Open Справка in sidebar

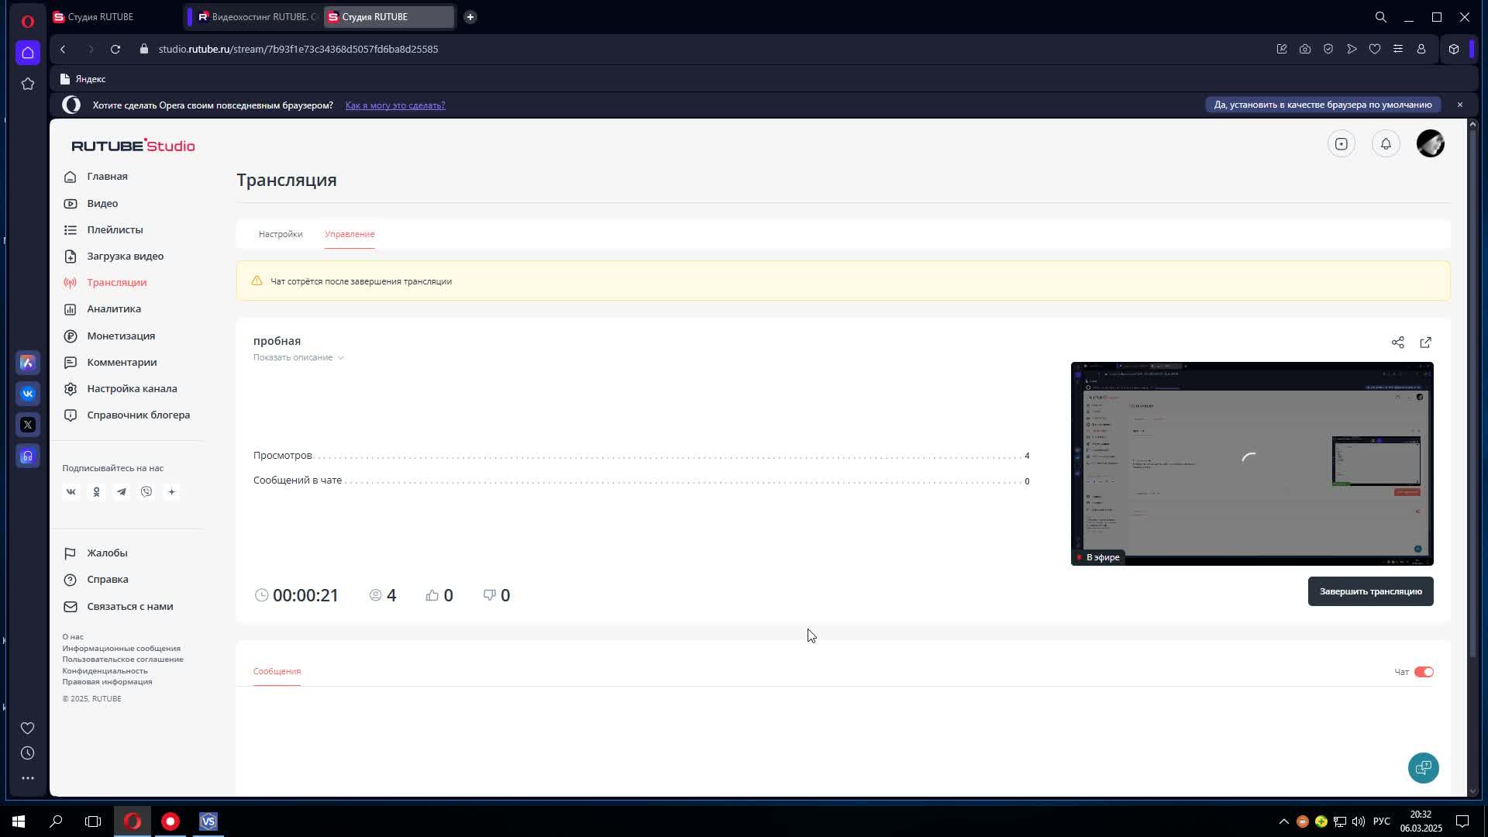[x=107, y=580]
